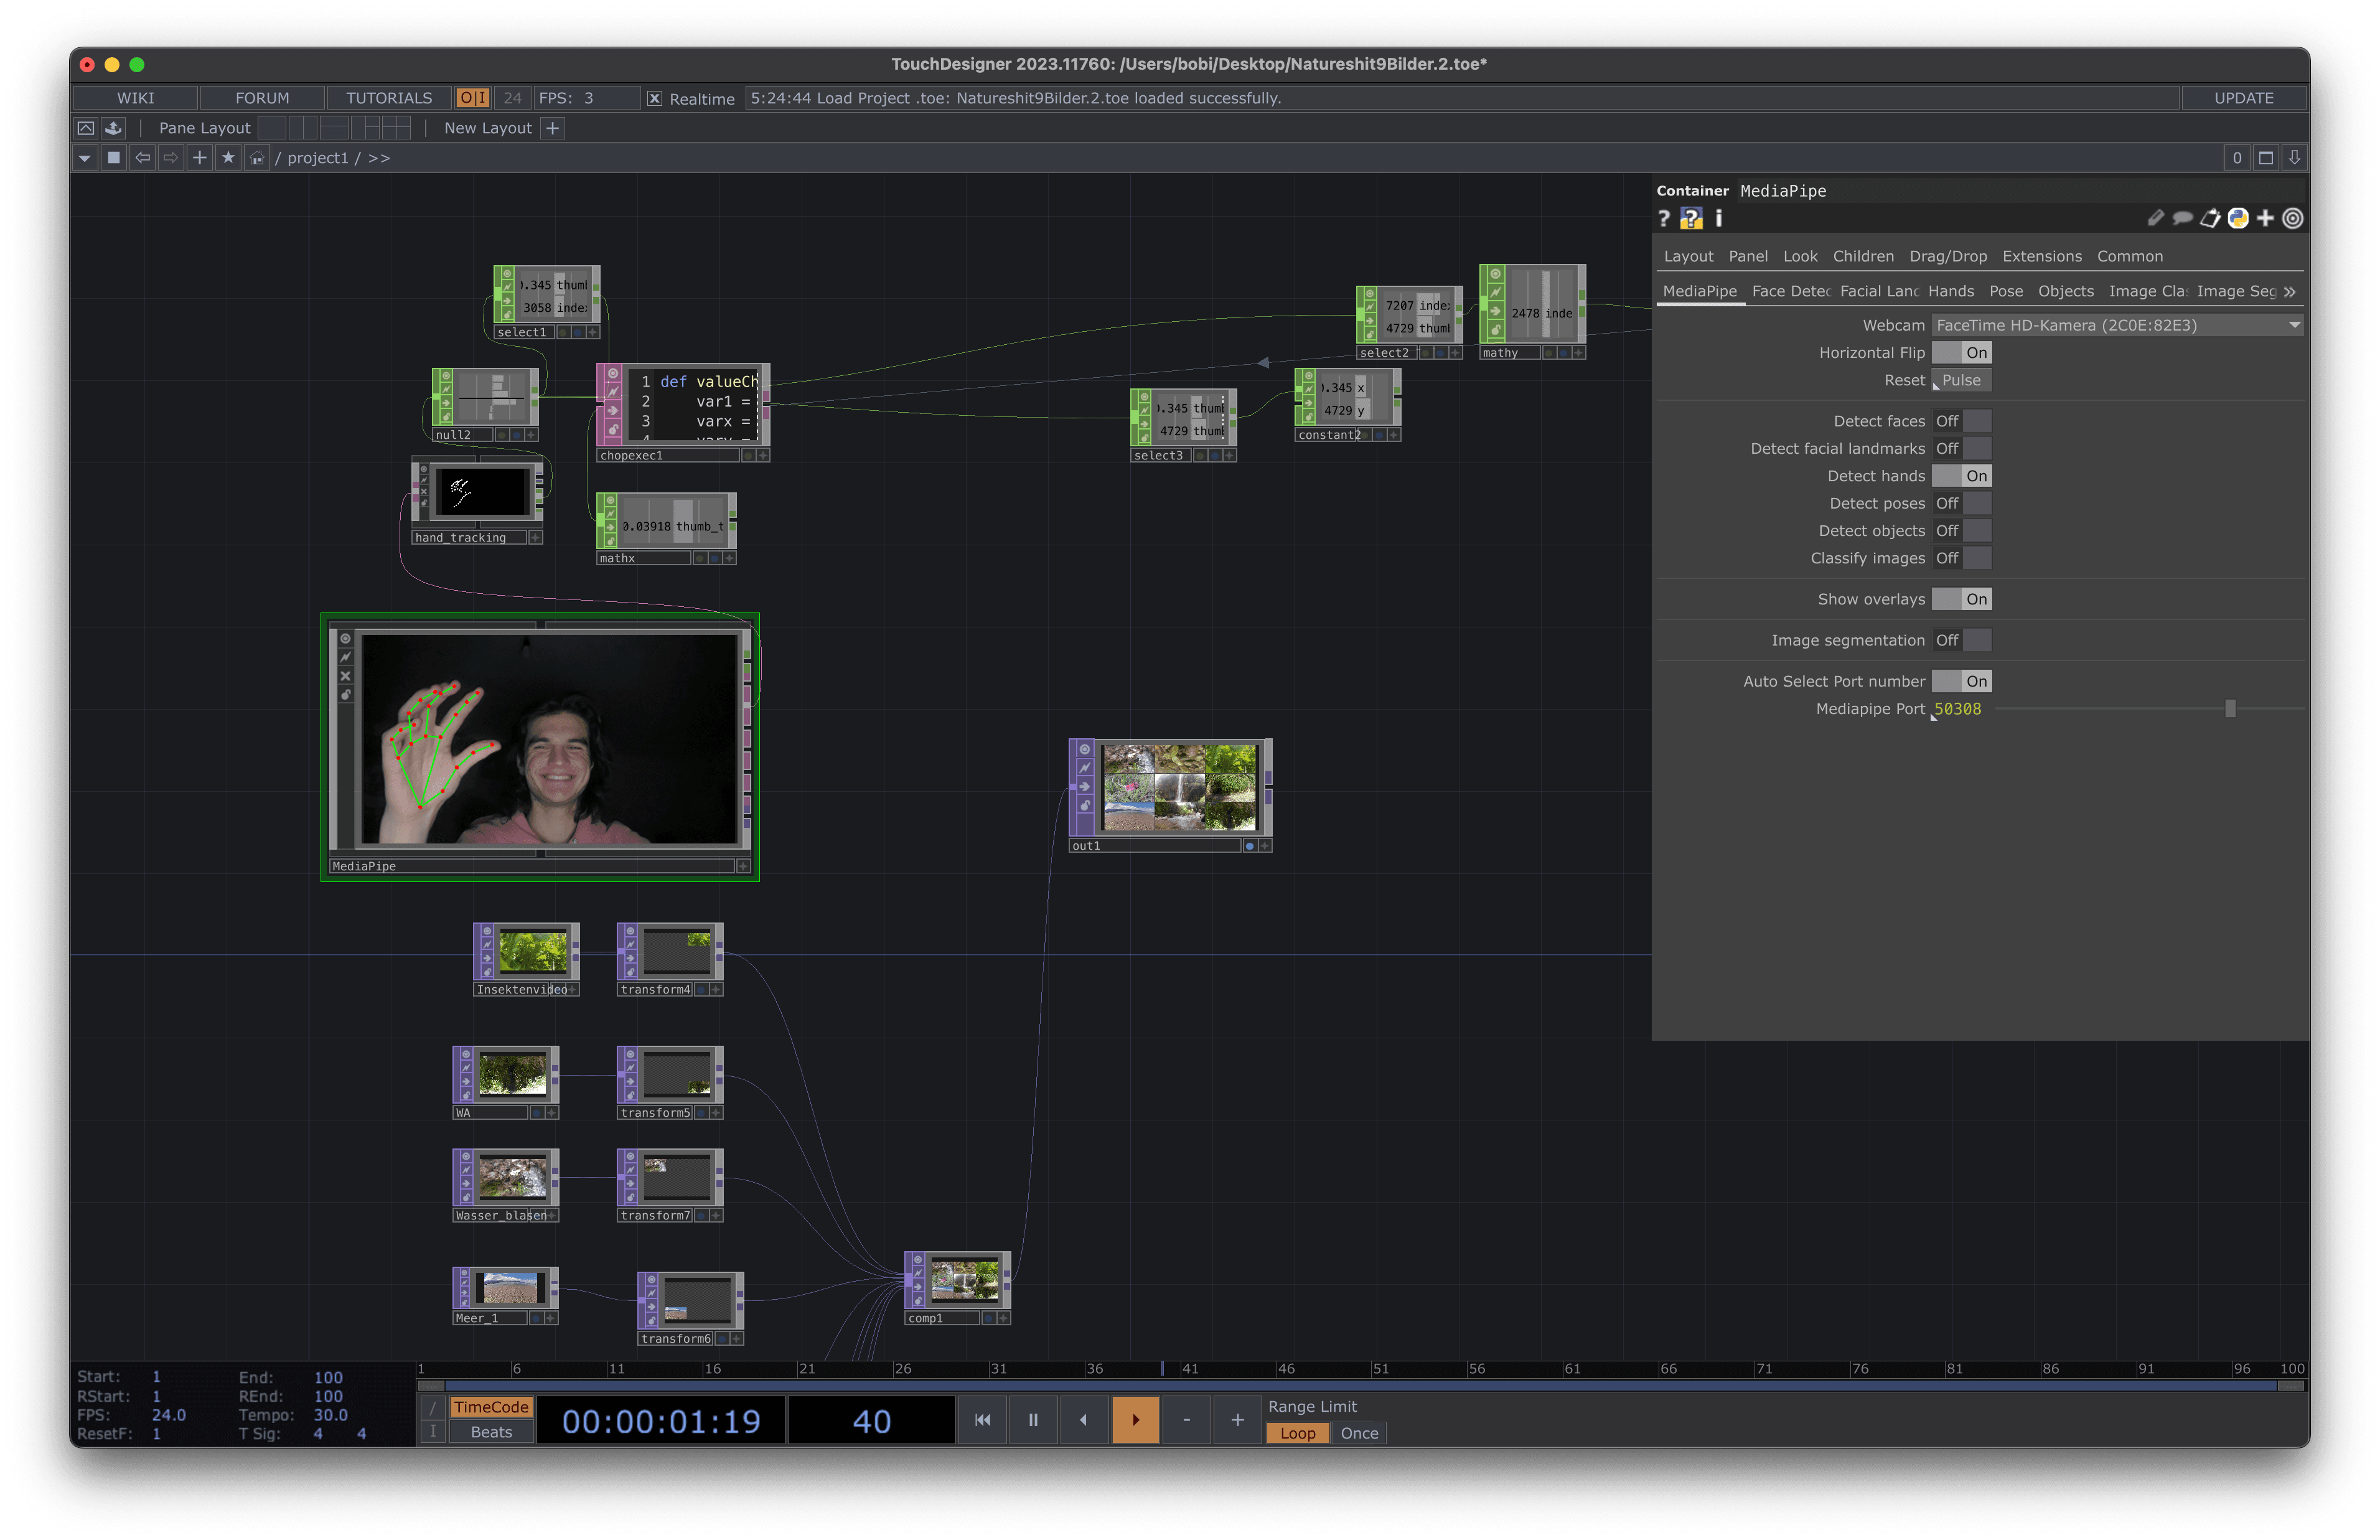Open the pane type dropdown arrow
The width and height of the screenshot is (2380, 1540).
point(85,158)
